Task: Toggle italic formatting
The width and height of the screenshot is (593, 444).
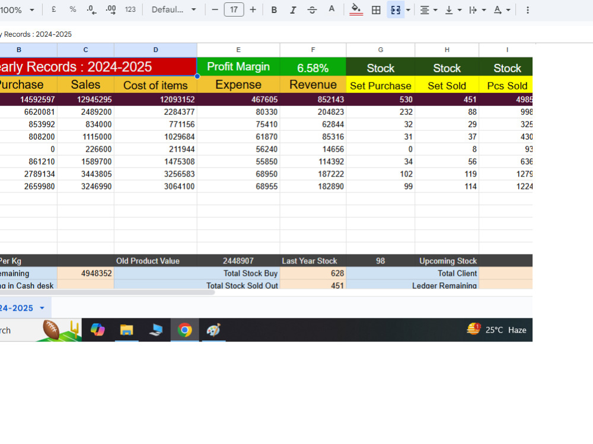Action: click(x=293, y=10)
